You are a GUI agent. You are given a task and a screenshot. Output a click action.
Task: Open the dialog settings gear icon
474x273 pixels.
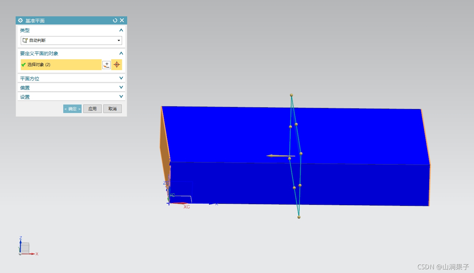click(20, 20)
